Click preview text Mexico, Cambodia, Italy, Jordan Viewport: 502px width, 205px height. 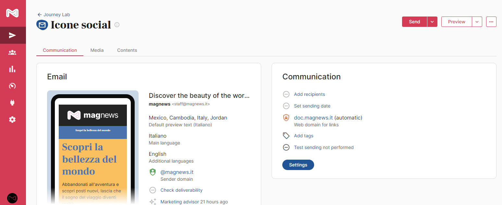188,118
